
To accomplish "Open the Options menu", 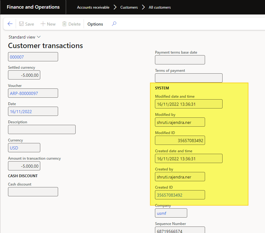I will (x=95, y=24).
